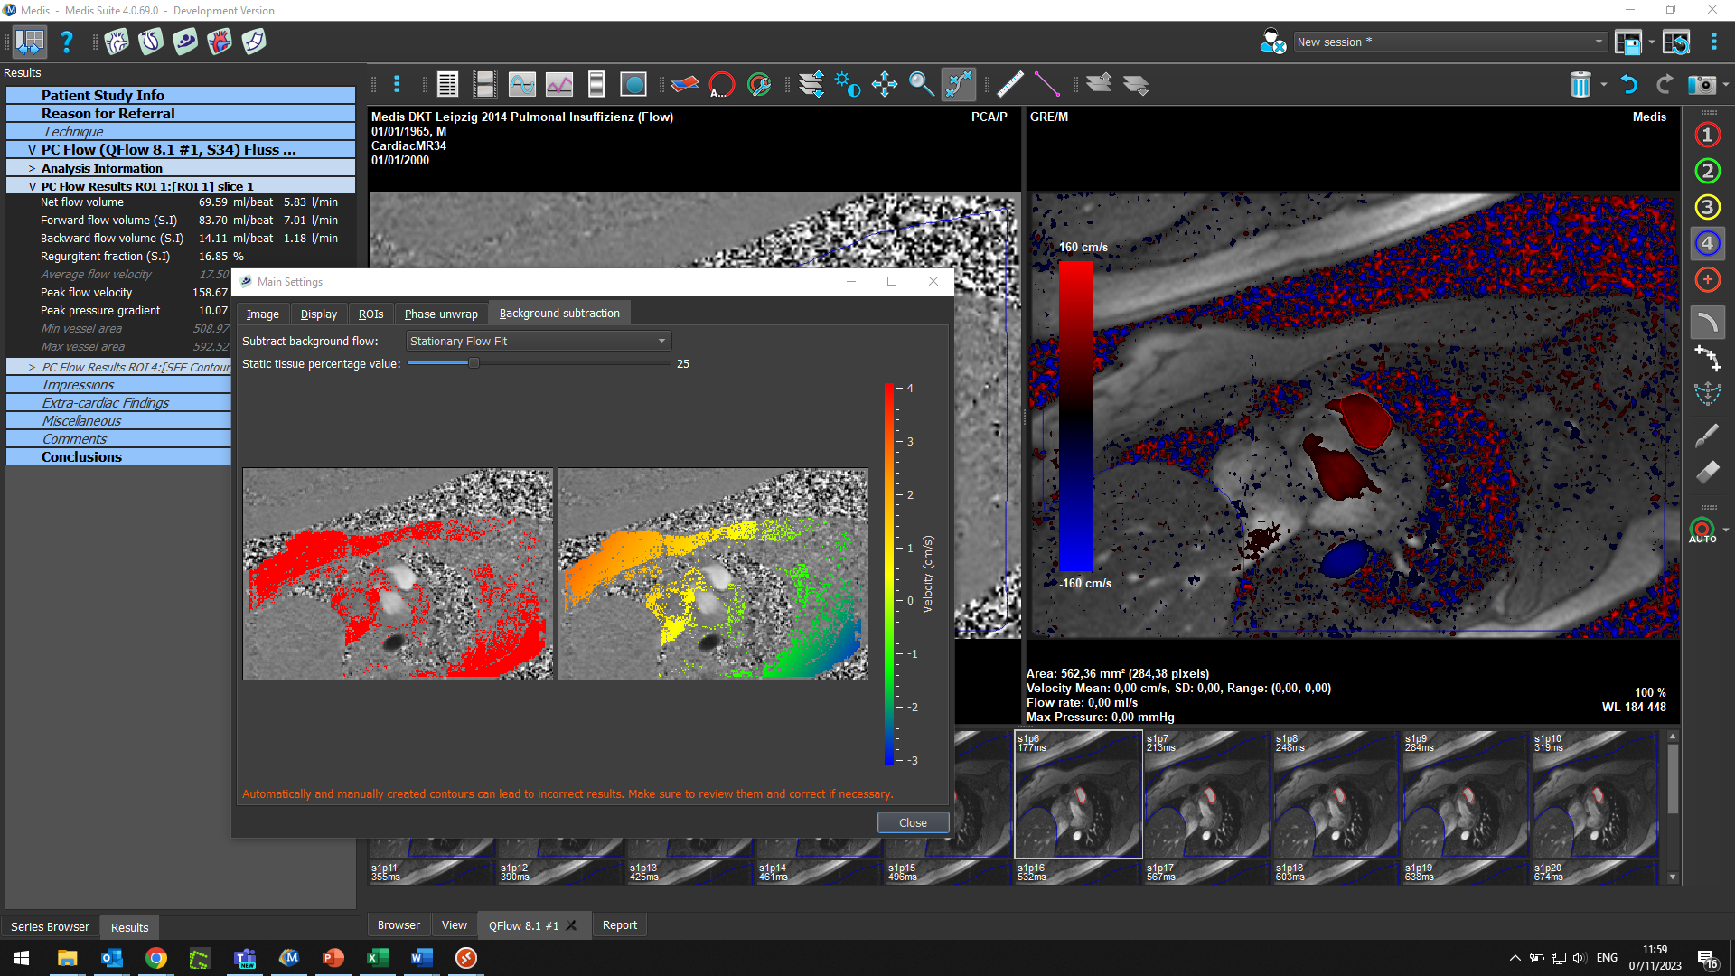This screenshot has width=1735, height=976.
Task: Switch to the Phase unwrap tab
Action: click(441, 314)
